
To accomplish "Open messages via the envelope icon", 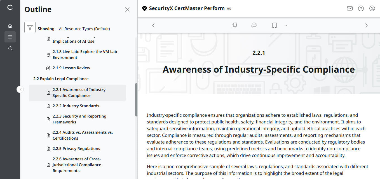I will [x=349, y=8].
